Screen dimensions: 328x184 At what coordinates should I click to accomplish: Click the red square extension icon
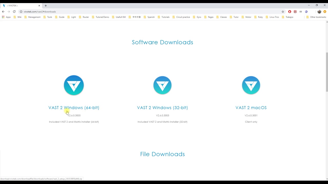coord(295,11)
